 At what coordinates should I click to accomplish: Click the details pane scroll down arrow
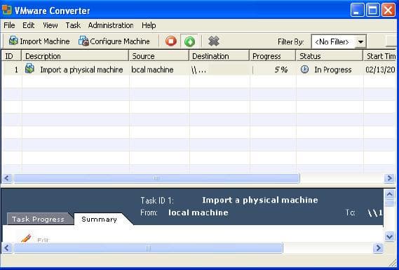coord(390,236)
